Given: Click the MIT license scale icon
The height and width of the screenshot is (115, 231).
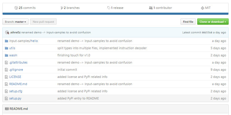Looking at the screenshot, I should (x=202, y=8).
